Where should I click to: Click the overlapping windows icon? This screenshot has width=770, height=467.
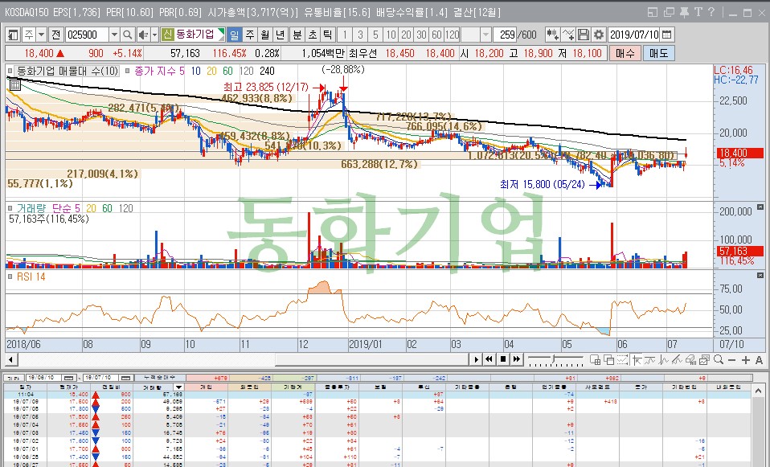(609, 360)
